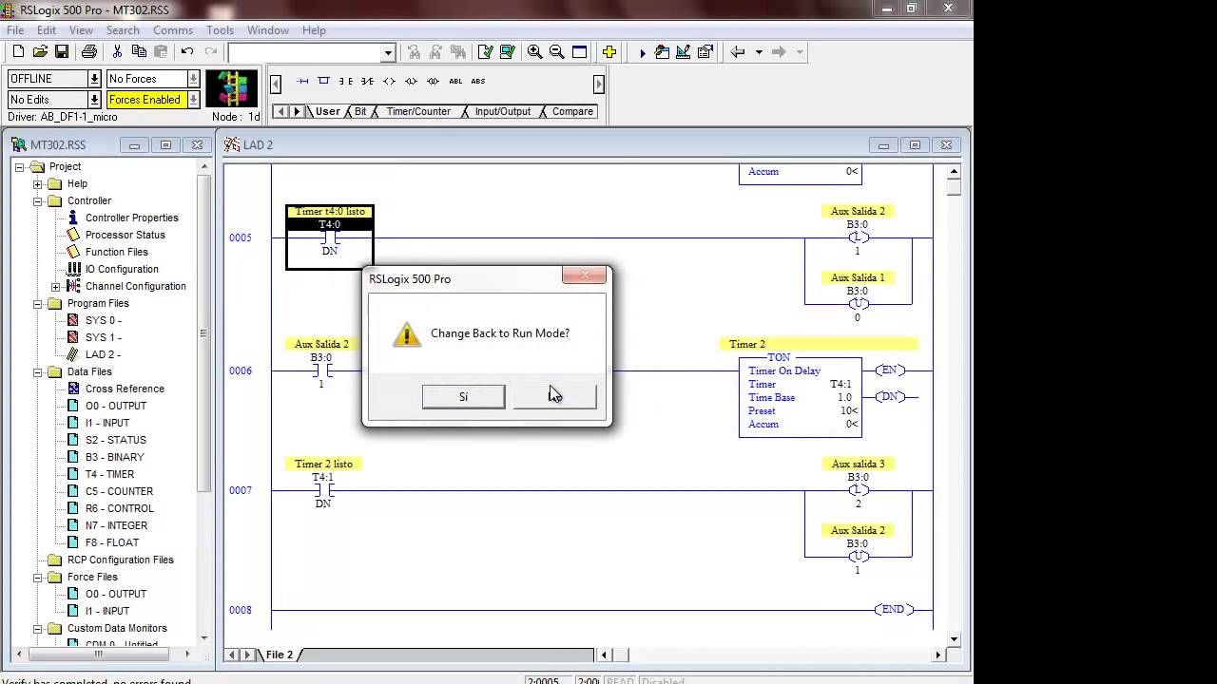Collapse the Data Files folder
This screenshot has height=684, width=1217.
coord(38,372)
